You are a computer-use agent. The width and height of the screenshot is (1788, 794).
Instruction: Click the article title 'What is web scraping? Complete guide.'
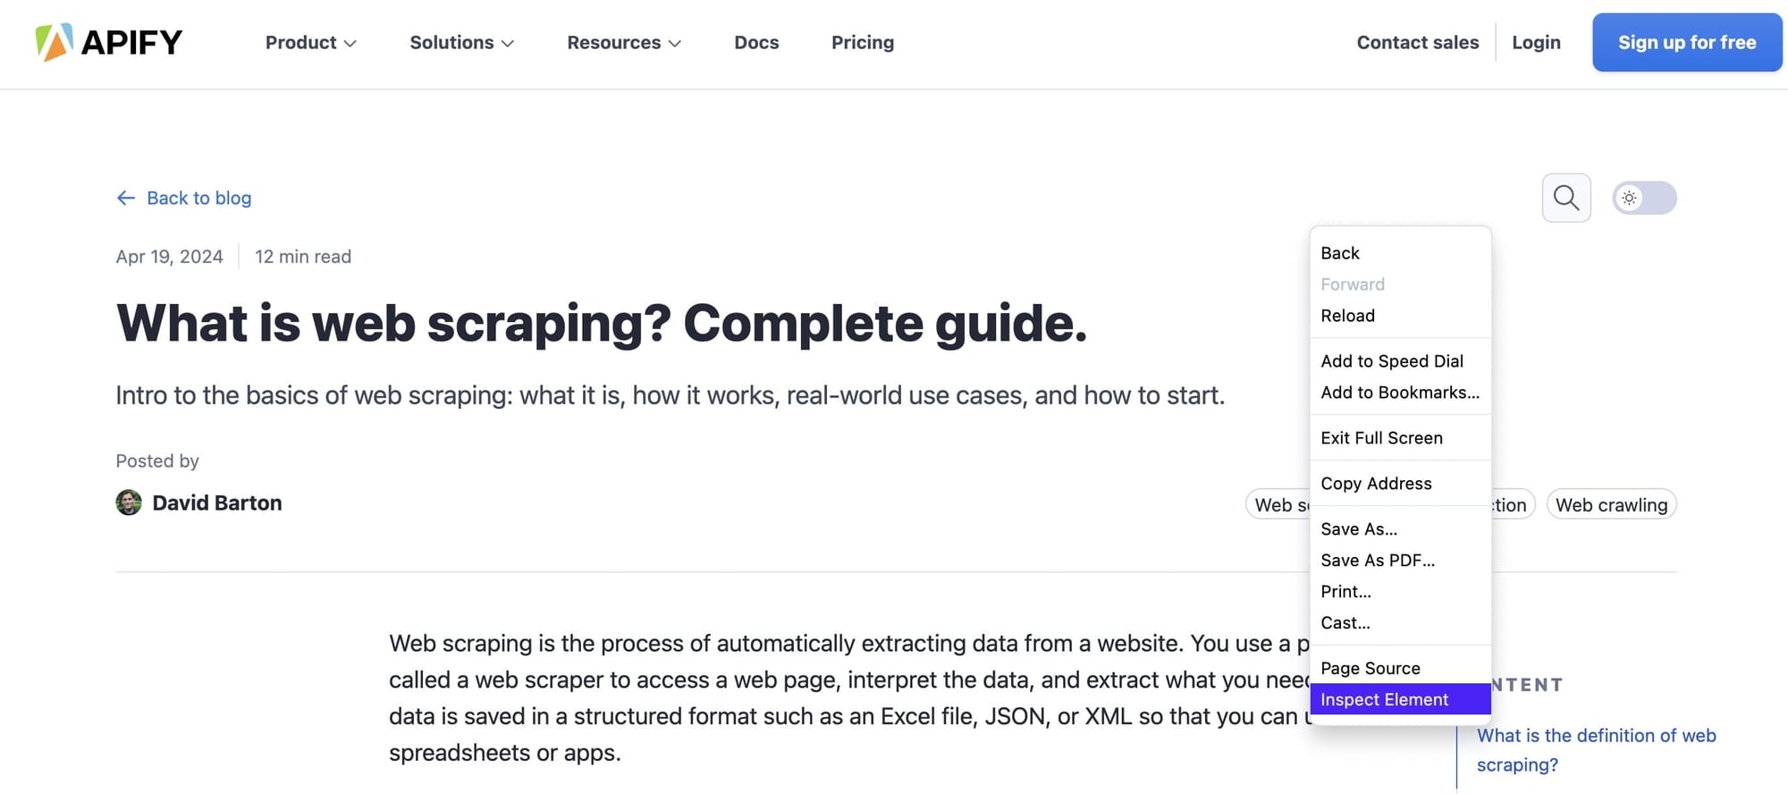[x=602, y=323]
